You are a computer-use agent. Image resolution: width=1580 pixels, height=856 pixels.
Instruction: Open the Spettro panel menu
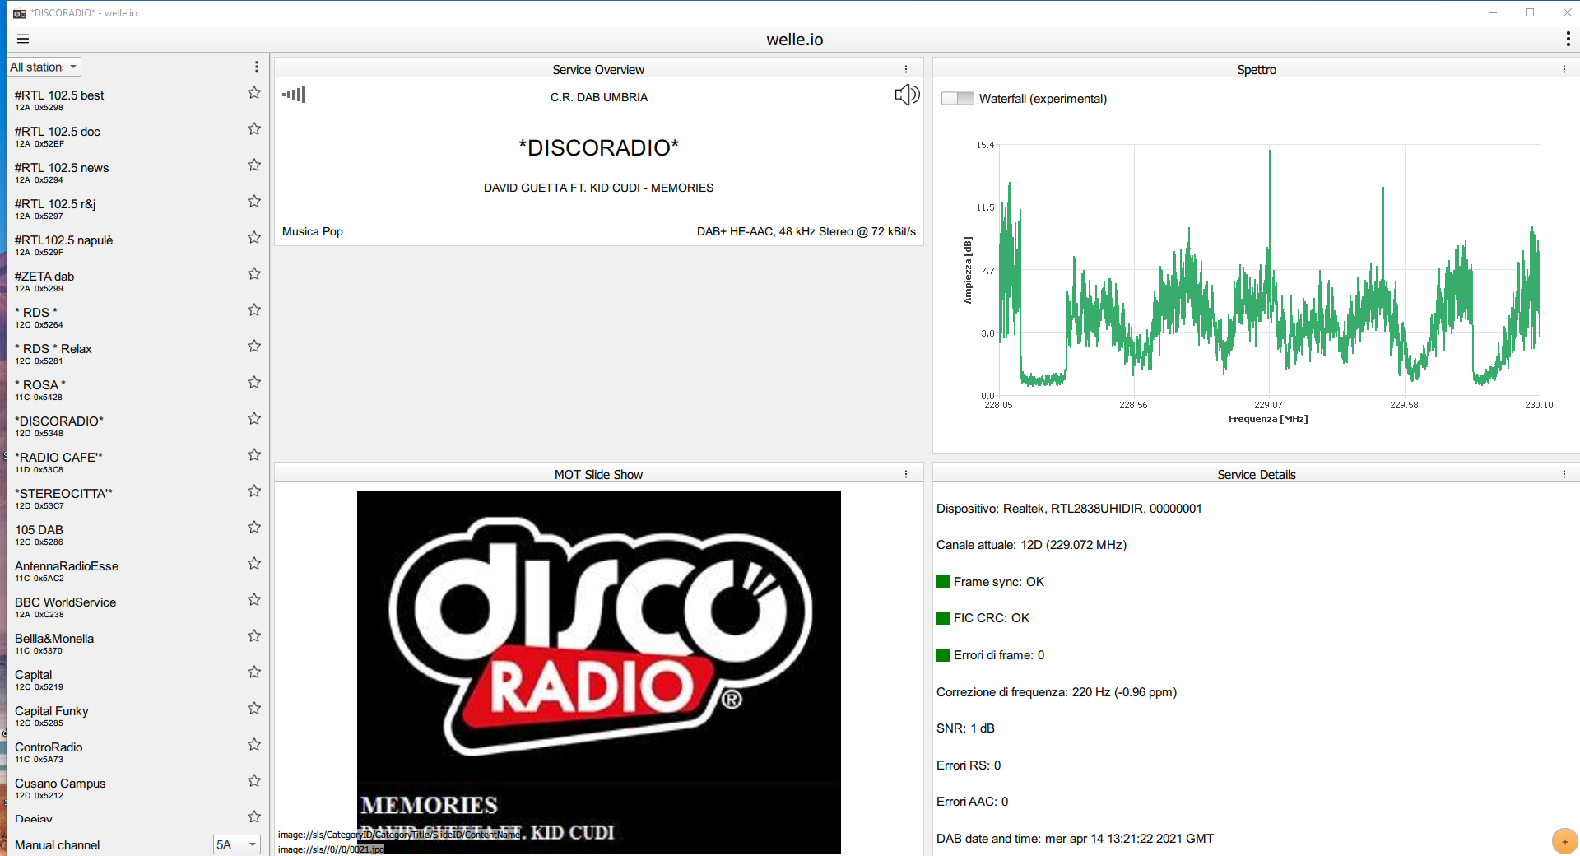tap(1564, 69)
